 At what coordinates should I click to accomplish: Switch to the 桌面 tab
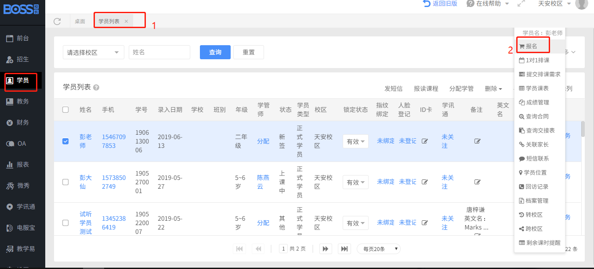[80, 21]
